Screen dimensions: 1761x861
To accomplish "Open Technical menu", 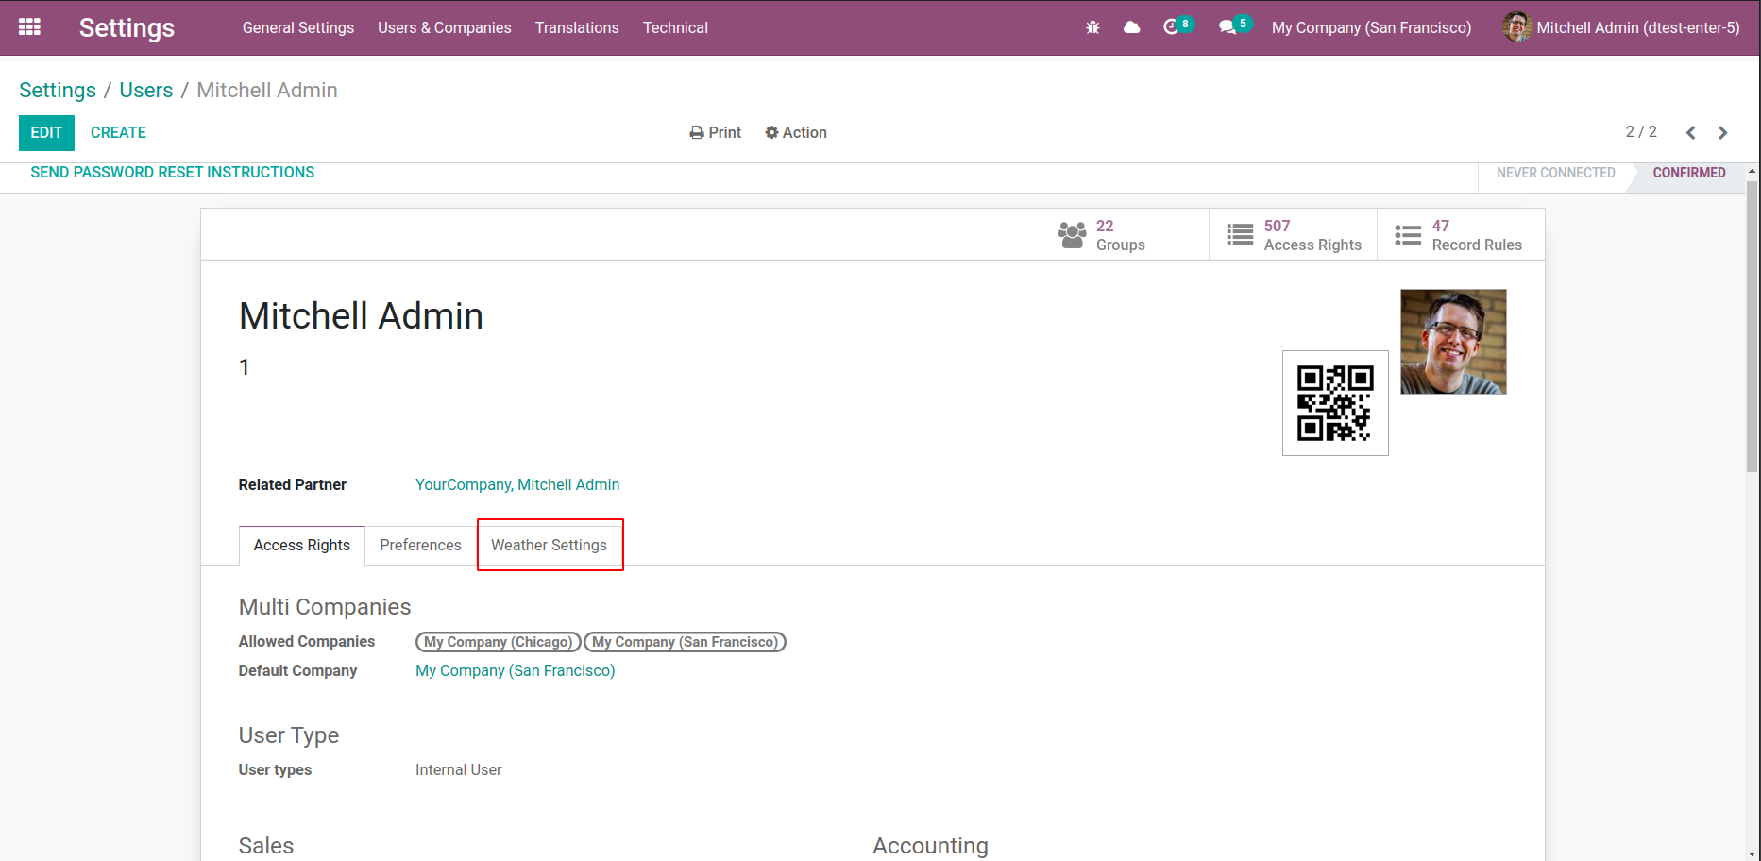I will pyautogui.click(x=675, y=27).
